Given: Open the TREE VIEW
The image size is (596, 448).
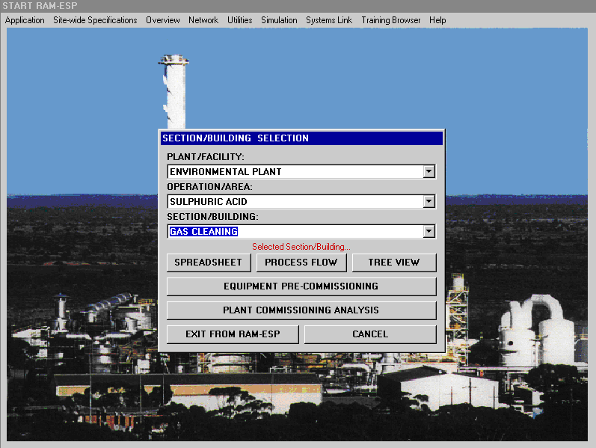Looking at the screenshot, I should [394, 263].
